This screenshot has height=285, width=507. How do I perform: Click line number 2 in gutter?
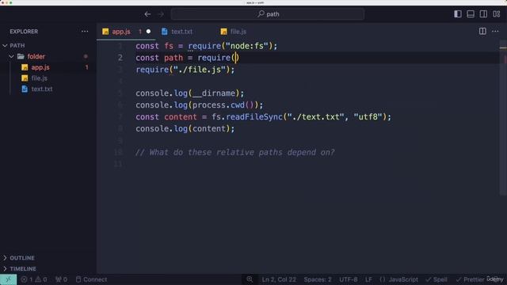pos(120,58)
